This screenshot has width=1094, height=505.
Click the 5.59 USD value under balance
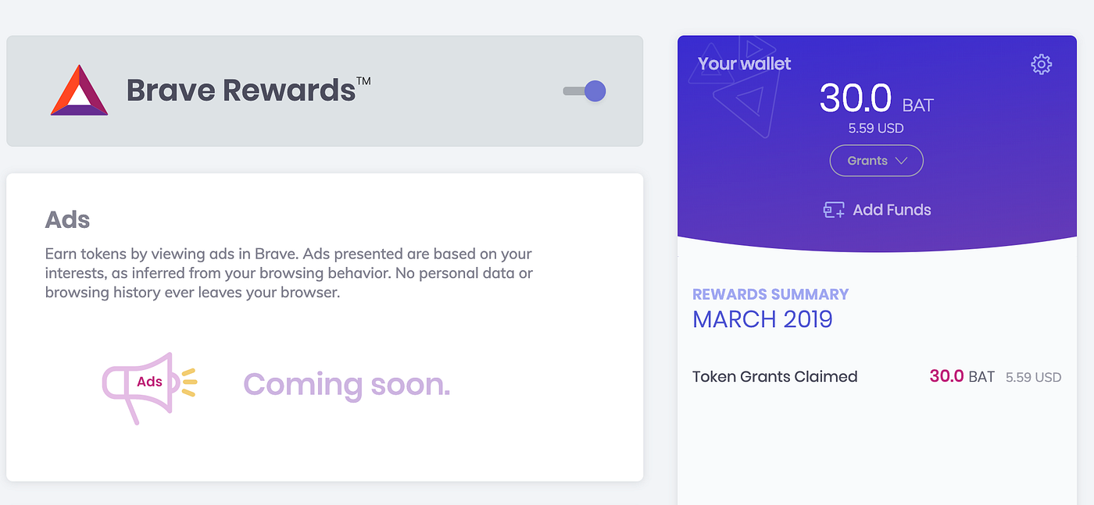coord(876,128)
